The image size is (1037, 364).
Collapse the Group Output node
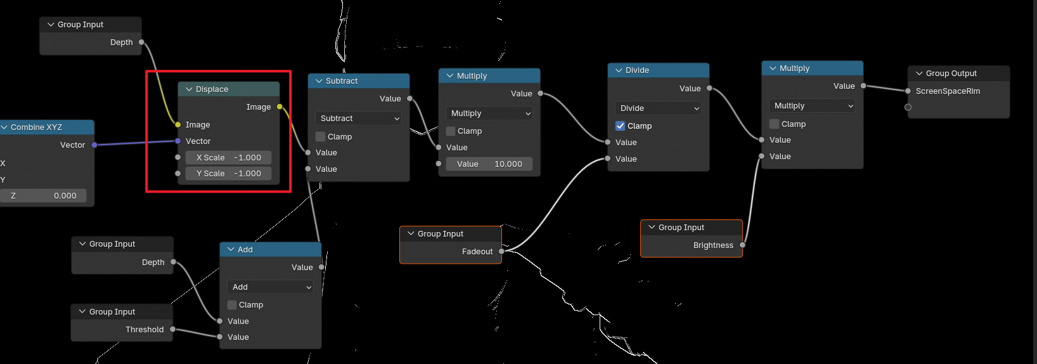pyautogui.click(x=919, y=74)
